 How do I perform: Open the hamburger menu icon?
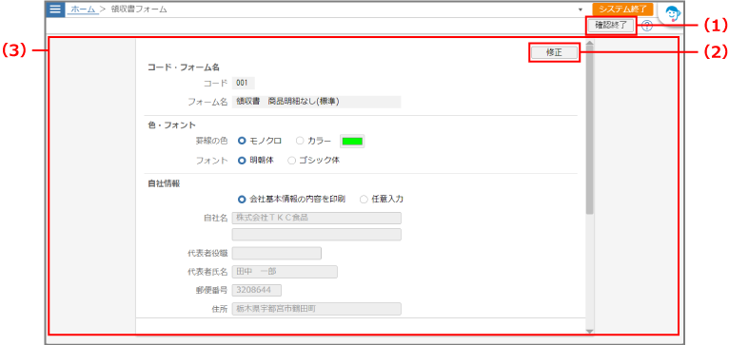(x=55, y=9)
